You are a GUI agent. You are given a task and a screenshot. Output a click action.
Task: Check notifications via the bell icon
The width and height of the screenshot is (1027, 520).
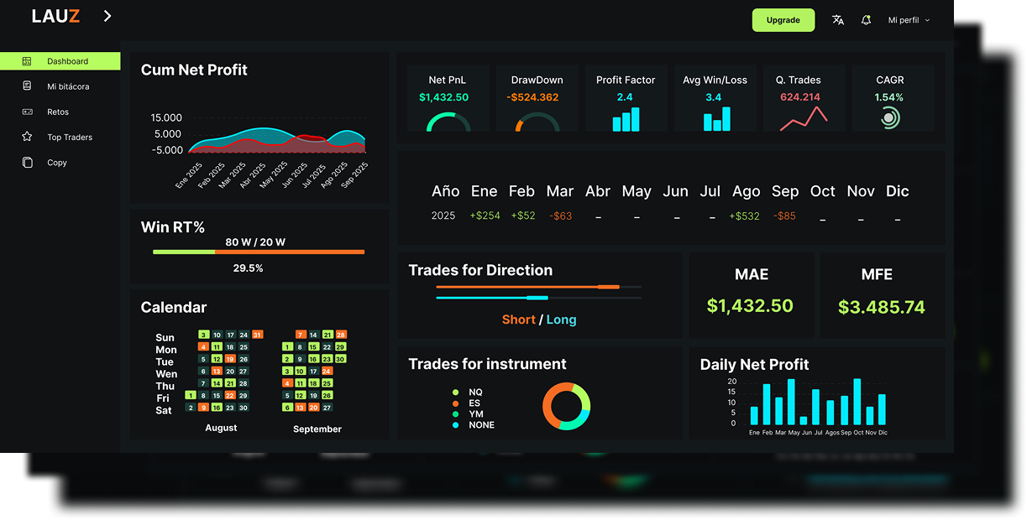click(866, 19)
